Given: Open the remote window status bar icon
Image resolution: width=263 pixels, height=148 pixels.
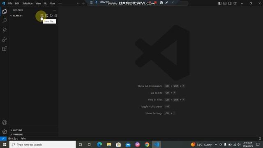Looking at the screenshot, I should (x=3, y=139).
